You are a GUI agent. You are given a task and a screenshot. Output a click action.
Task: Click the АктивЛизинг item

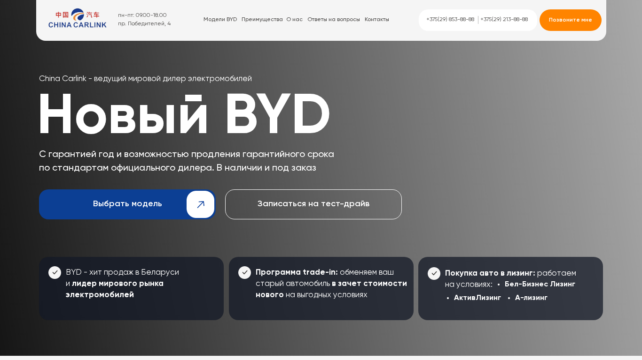click(478, 298)
